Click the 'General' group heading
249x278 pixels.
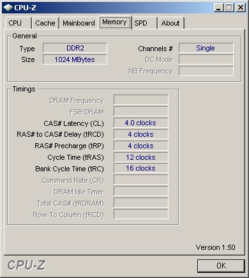click(24, 36)
